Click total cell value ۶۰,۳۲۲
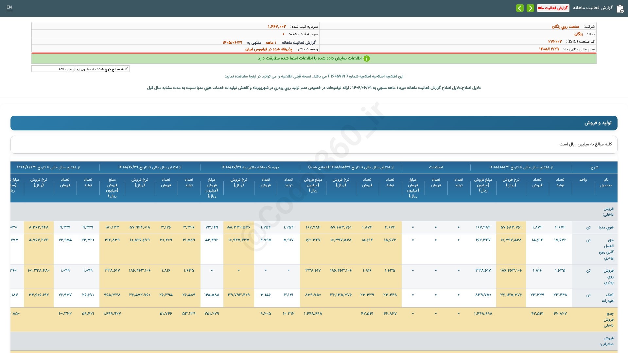The image size is (628, 353). click(65, 313)
